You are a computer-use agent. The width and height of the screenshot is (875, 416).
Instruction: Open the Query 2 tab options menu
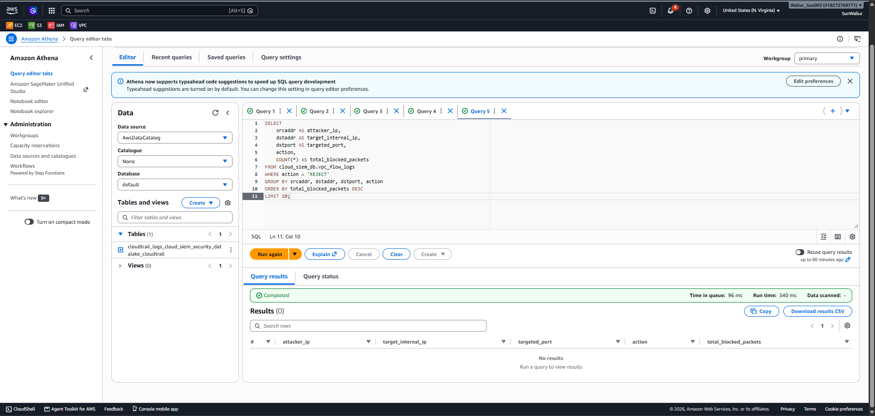pyautogui.click(x=333, y=111)
